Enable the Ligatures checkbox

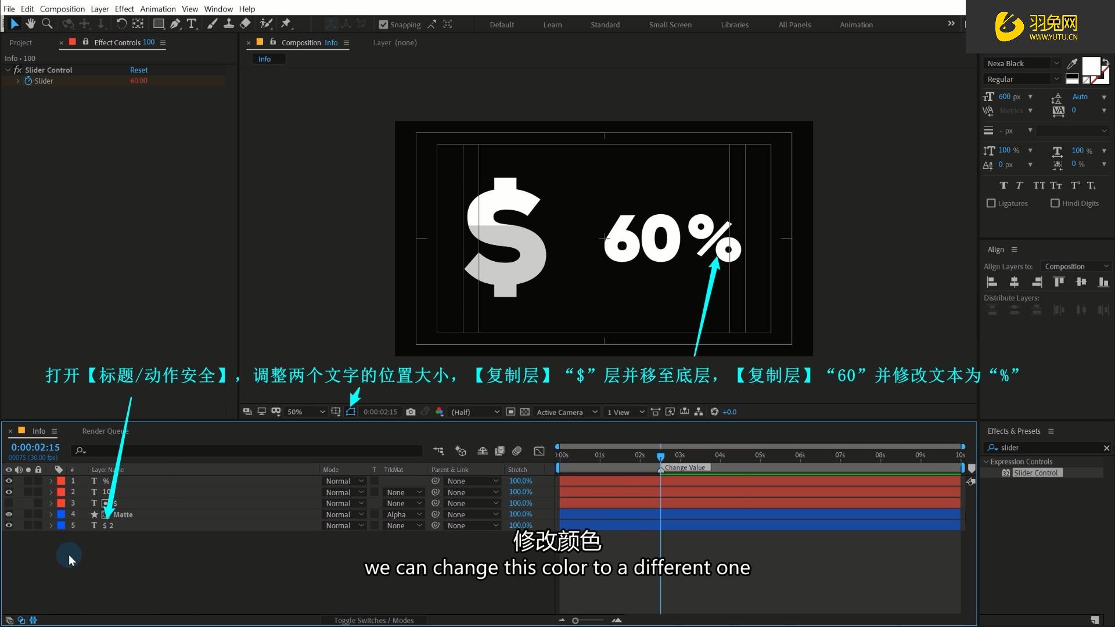coord(991,204)
